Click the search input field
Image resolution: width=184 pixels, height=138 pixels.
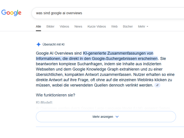(x=108, y=13)
